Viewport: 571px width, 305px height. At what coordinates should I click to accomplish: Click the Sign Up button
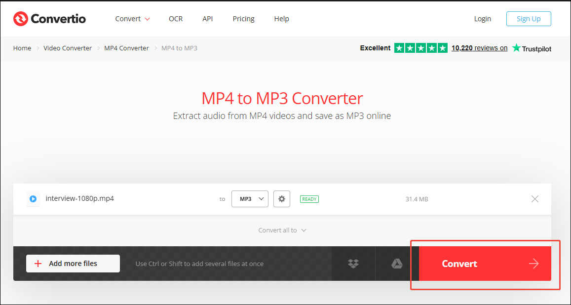pyautogui.click(x=529, y=19)
